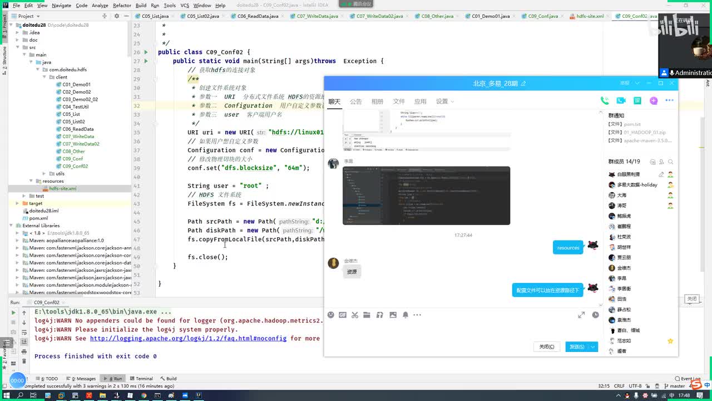
Task: Open chat message history clock icon
Action: tap(595, 315)
